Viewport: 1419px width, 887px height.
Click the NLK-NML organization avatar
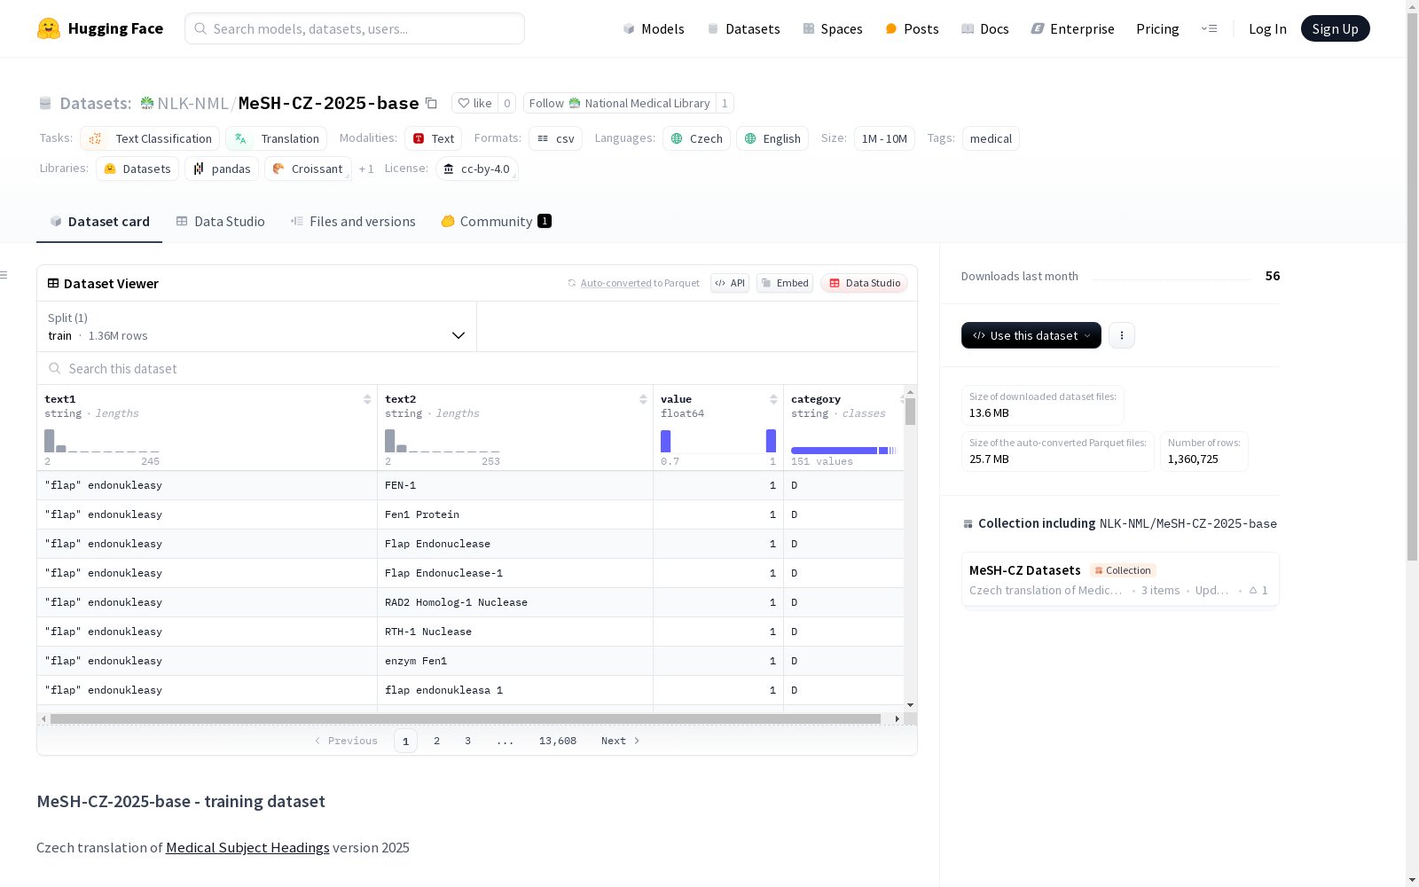tap(147, 103)
